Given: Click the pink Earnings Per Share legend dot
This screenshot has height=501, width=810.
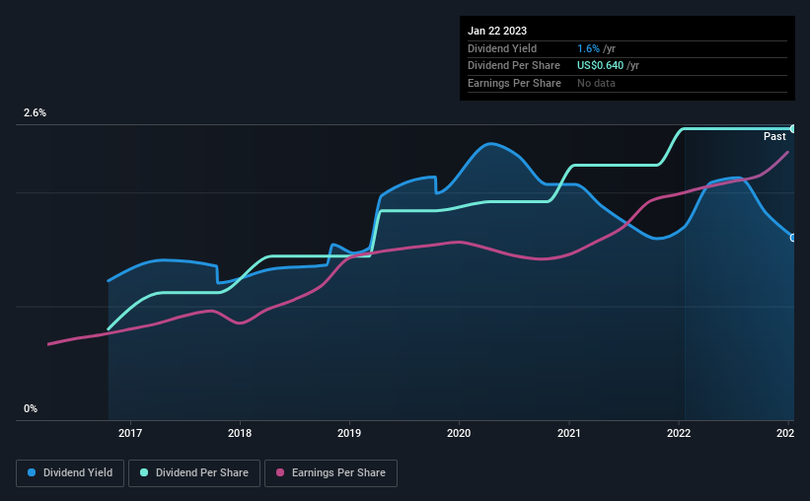Looking at the screenshot, I should click(280, 472).
